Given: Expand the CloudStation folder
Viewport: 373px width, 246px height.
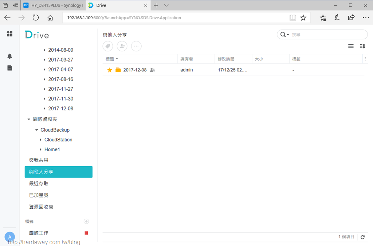Looking at the screenshot, I should coord(40,140).
